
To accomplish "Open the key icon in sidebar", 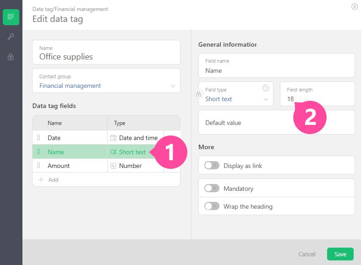I will [x=11, y=37].
